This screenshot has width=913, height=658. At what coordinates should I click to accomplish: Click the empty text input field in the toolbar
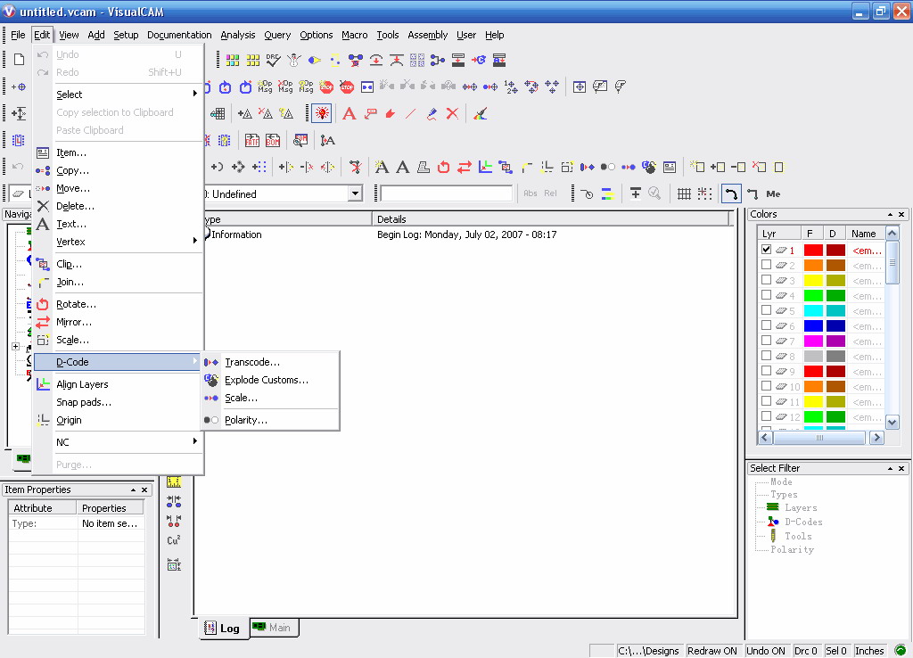pyautogui.click(x=446, y=193)
